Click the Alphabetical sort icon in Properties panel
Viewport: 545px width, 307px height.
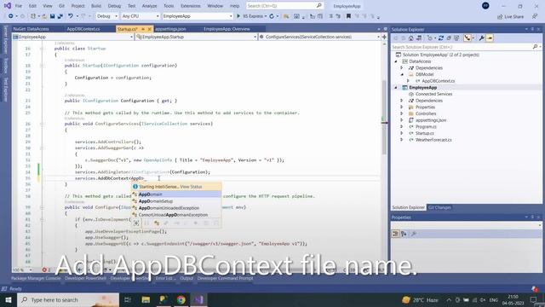[404, 234]
